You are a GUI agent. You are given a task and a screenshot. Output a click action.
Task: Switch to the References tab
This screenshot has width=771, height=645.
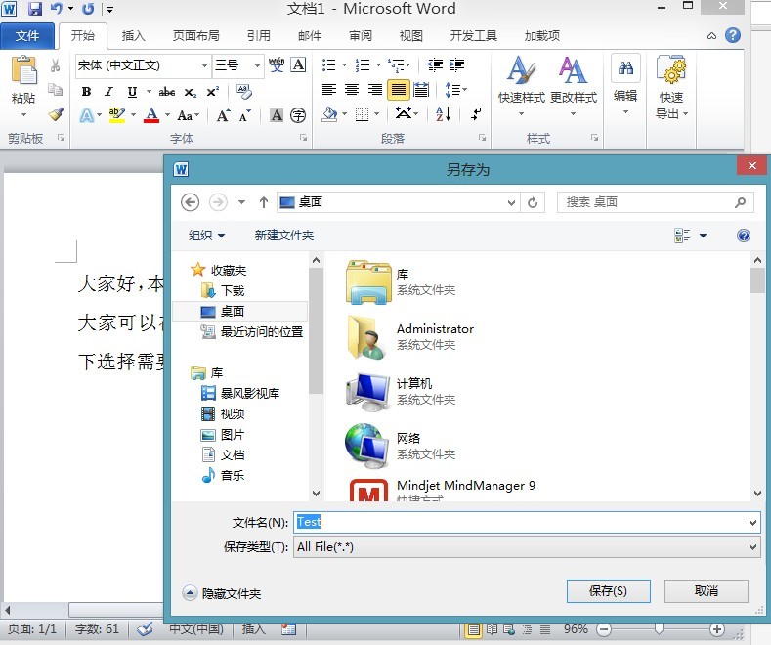point(259,35)
